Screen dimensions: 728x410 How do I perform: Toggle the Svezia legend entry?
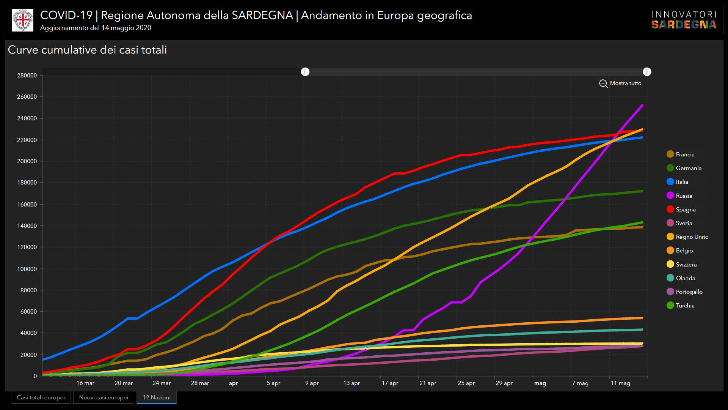[670, 223]
